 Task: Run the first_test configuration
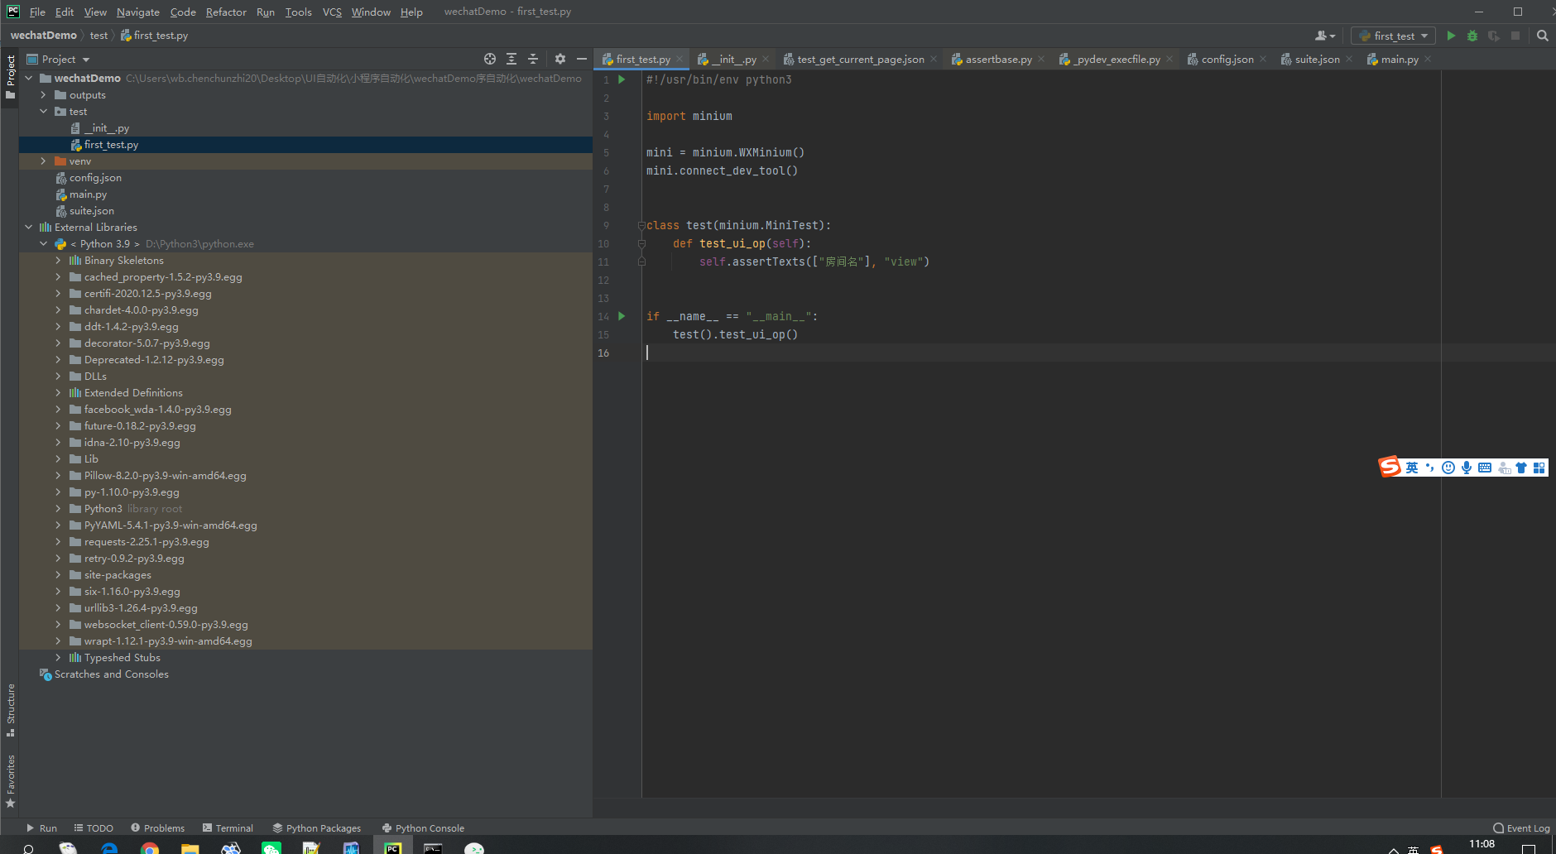[1451, 36]
